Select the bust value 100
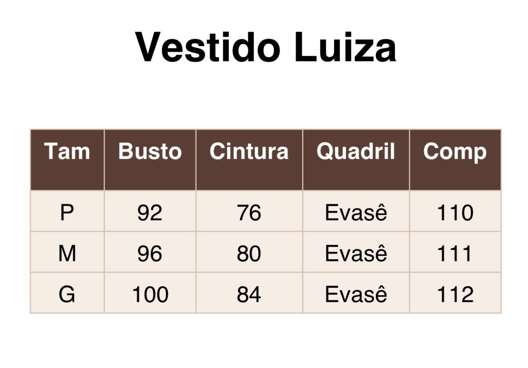The width and height of the screenshot is (528, 368). pos(150,294)
